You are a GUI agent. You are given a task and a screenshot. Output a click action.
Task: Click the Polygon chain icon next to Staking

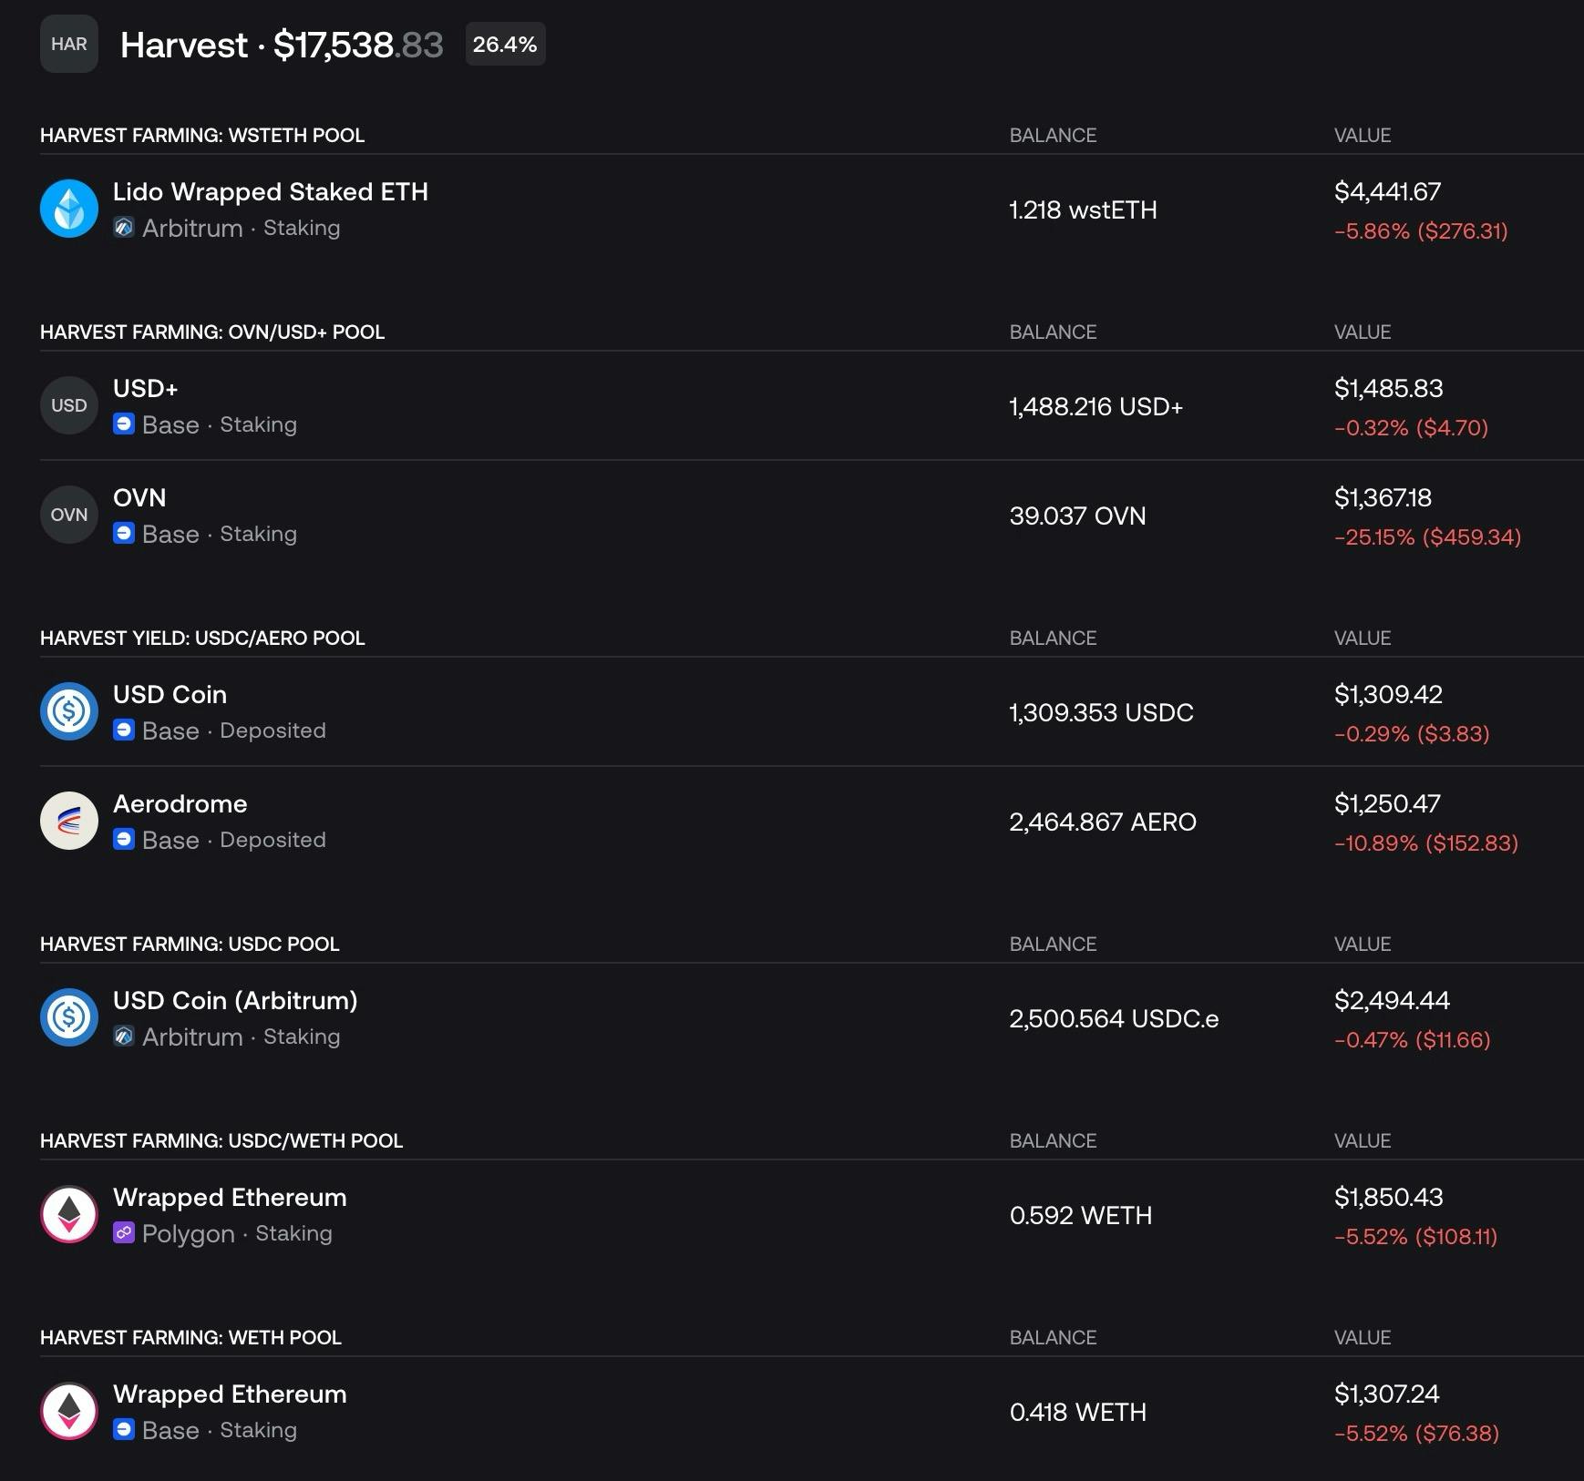[124, 1233]
